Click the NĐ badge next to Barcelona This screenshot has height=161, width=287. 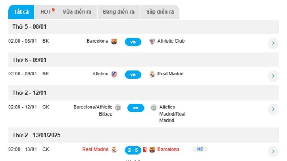pos(200,149)
